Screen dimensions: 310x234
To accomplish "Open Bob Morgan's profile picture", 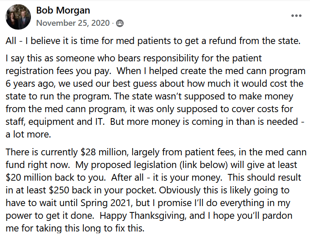I will 17,17.
